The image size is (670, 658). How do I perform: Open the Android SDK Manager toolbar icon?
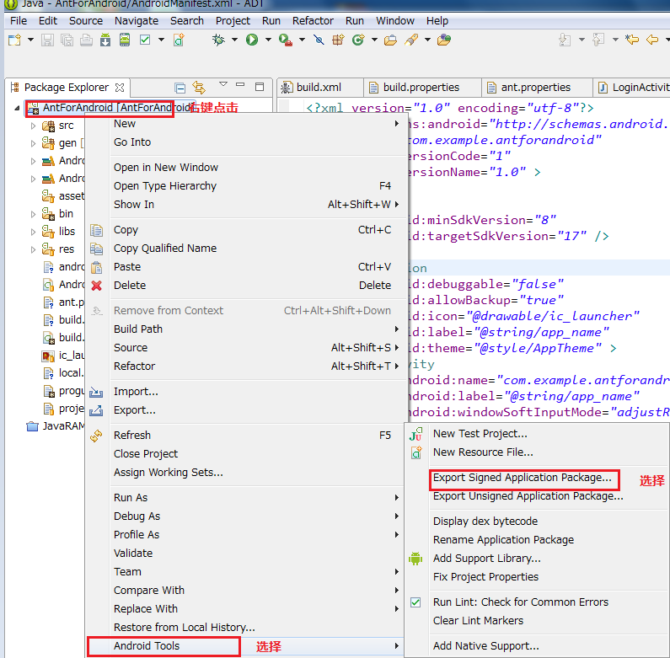(107, 40)
